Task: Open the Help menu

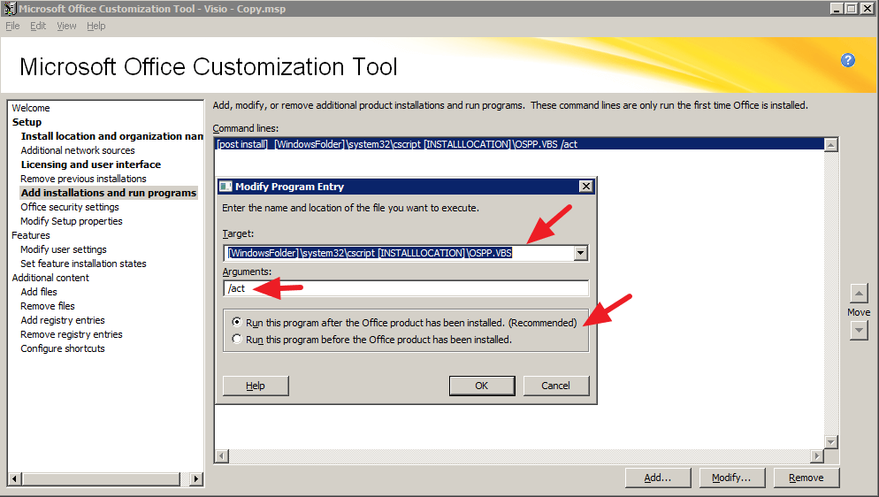Action: tap(96, 26)
